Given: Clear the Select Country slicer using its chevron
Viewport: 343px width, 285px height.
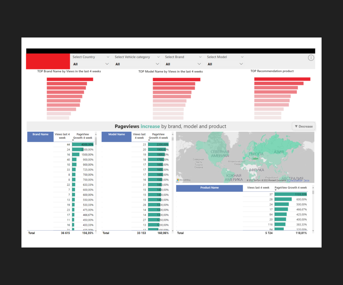Looking at the screenshot, I should click(x=108, y=57).
